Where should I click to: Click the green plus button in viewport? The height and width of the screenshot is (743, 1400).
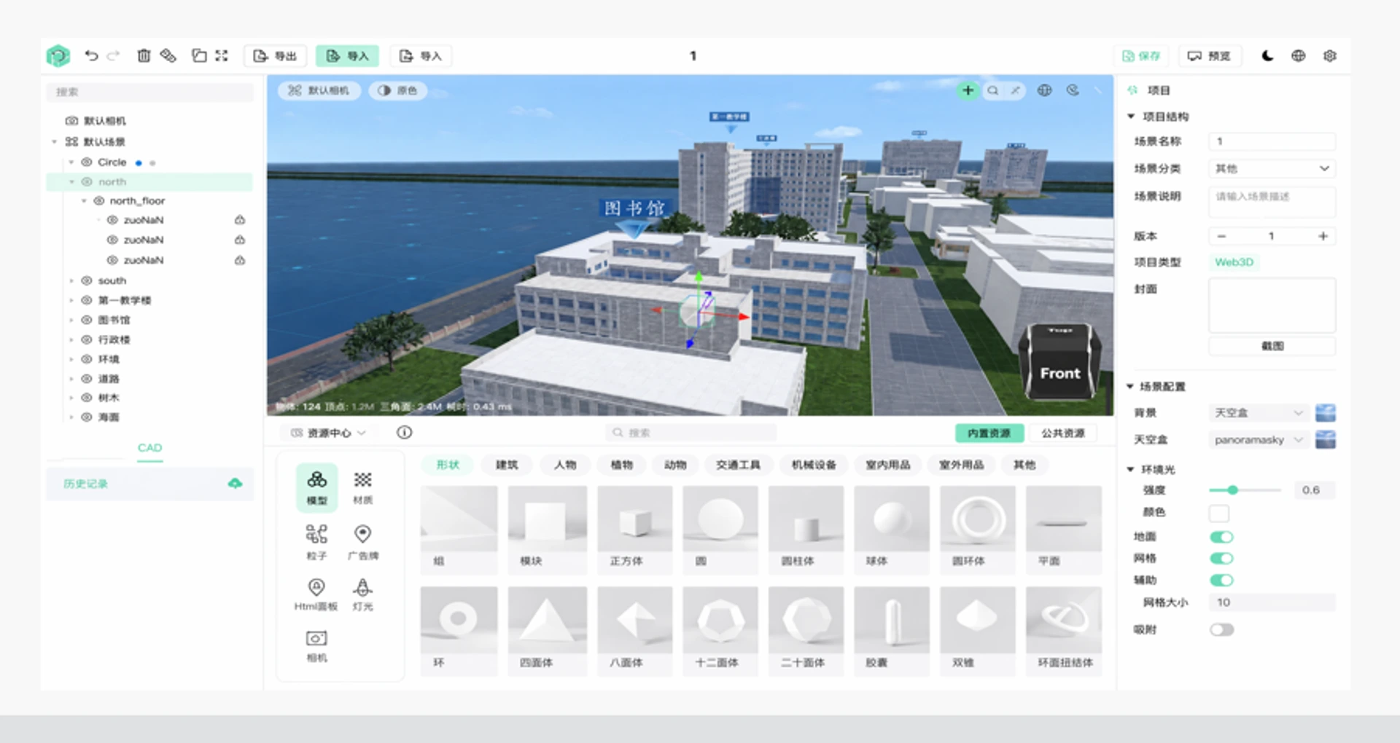(968, 90)
